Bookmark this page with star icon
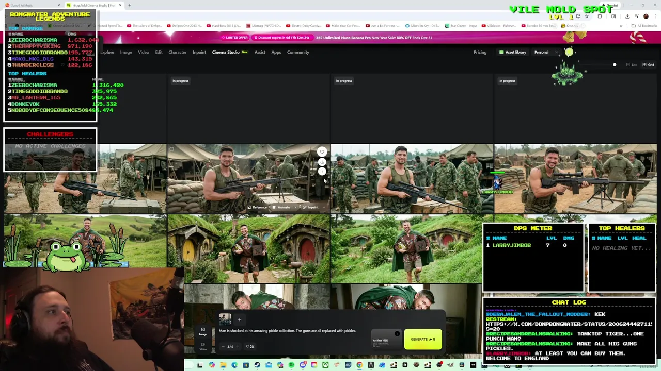The image size is (661, 371). [587, 16]
